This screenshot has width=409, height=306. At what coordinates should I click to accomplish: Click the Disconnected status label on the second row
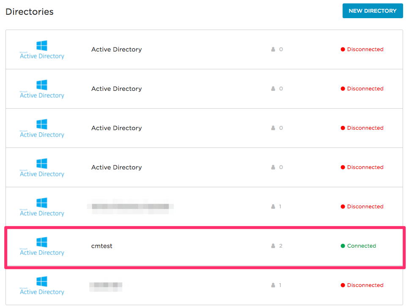(x=365, y=88)
